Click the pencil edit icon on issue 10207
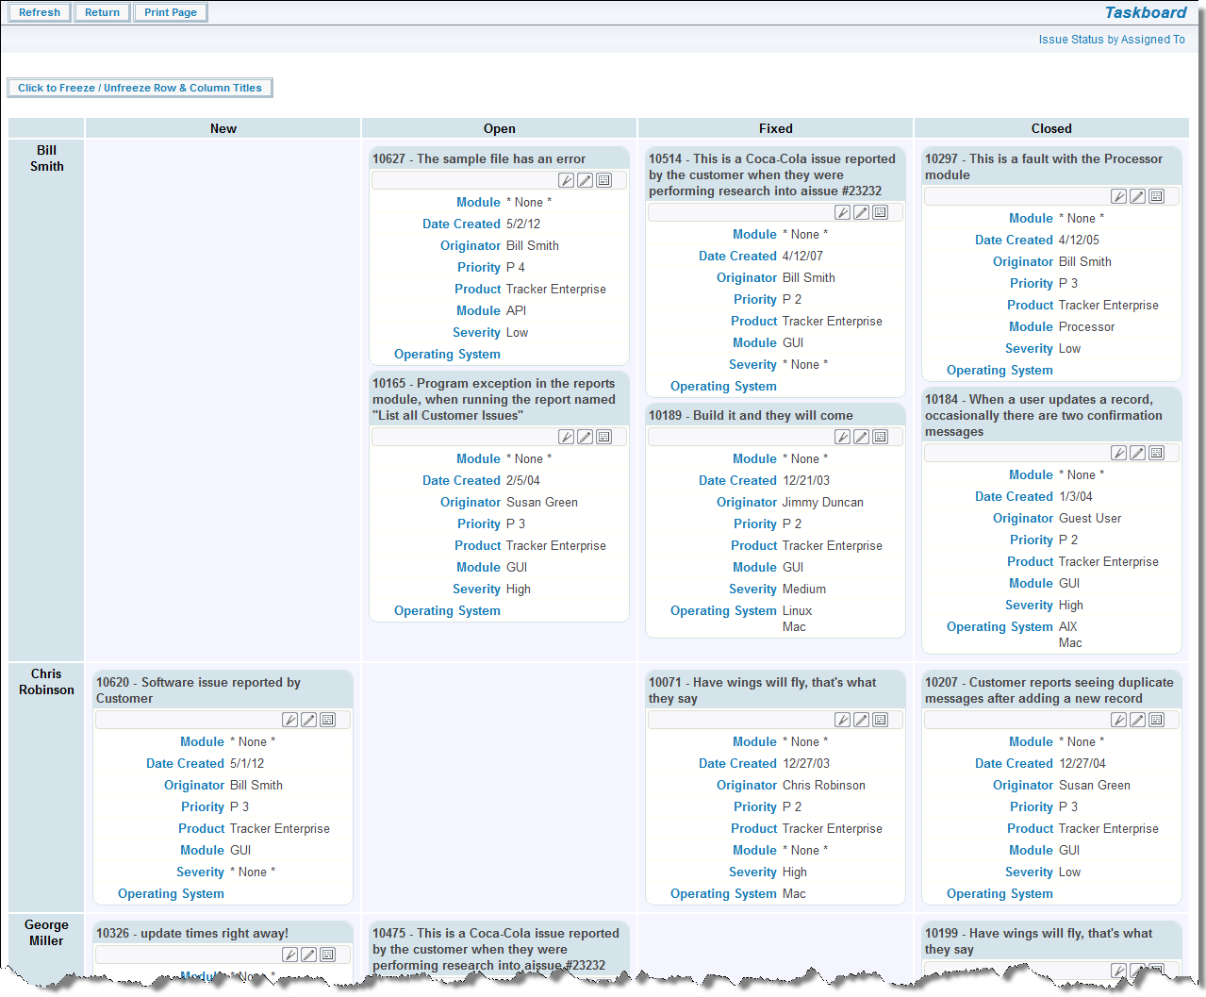 pos(1137,720)
